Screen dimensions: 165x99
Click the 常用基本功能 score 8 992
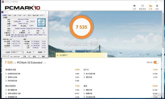77,70
